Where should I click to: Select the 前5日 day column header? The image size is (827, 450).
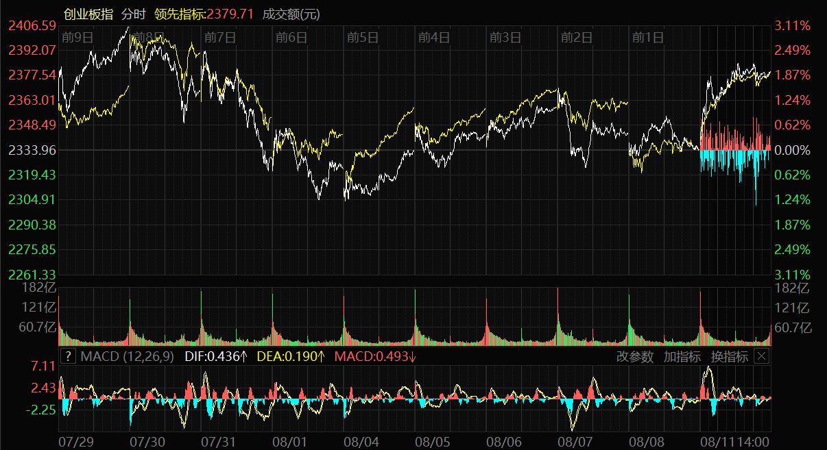(363, 37)
